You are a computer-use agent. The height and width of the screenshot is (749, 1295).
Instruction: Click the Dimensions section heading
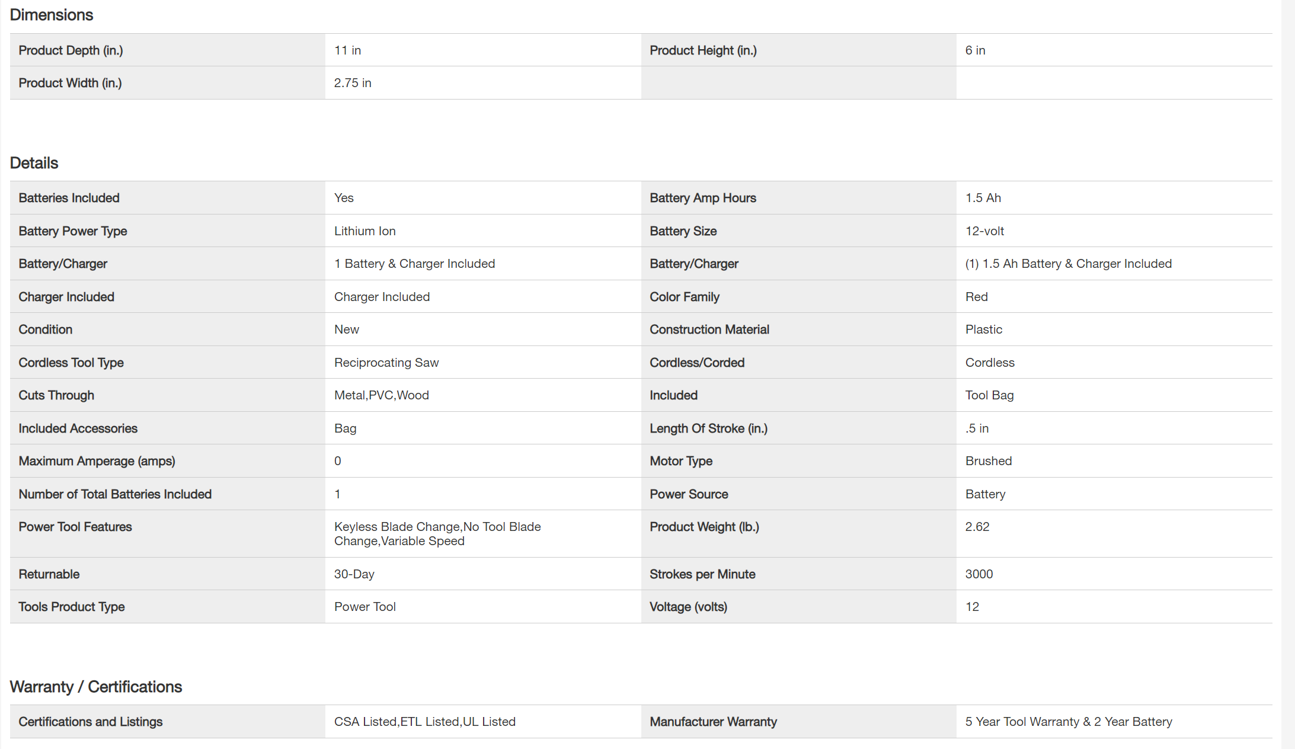coord(52,15)
